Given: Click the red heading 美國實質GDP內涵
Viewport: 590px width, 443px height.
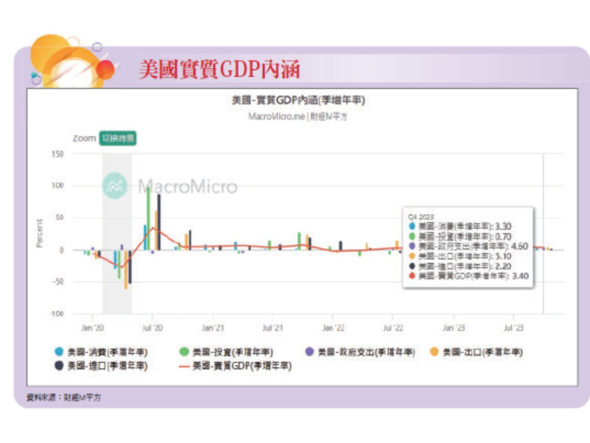Looking at the screenshot, I should pos(220,69).
